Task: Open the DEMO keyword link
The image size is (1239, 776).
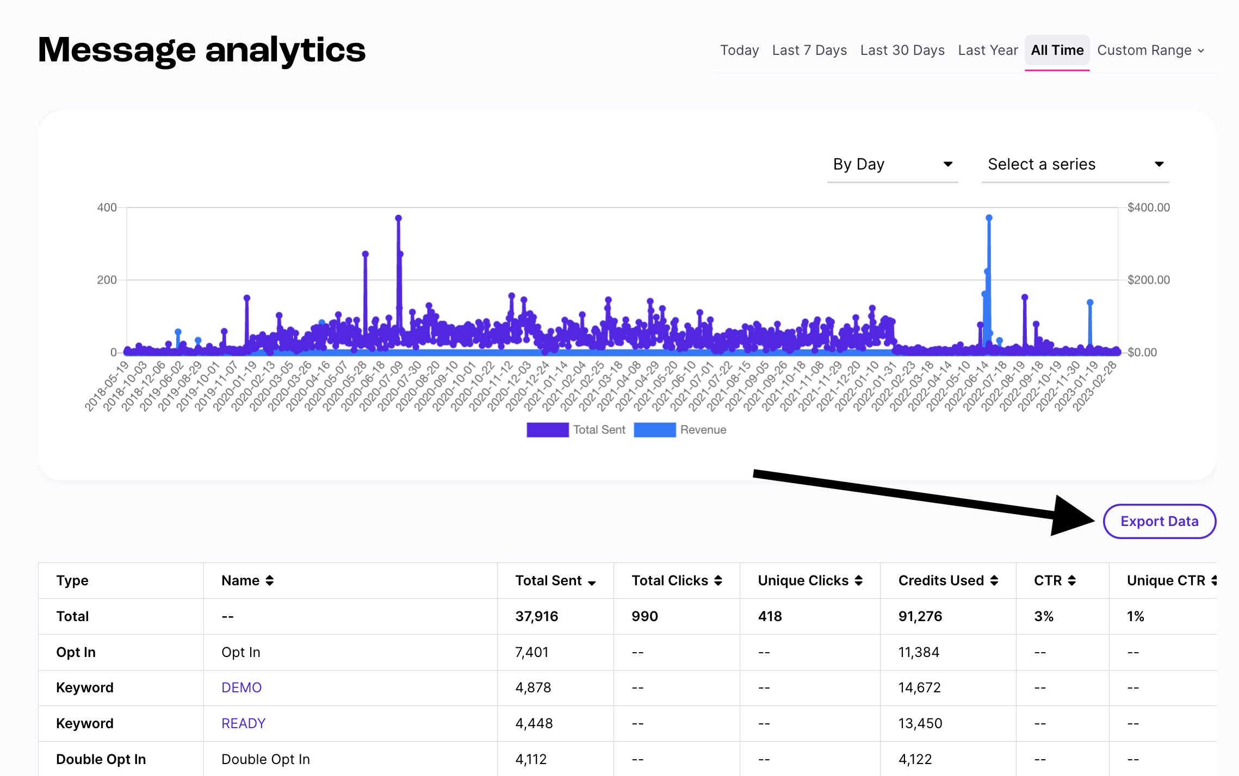Action: 241,687
